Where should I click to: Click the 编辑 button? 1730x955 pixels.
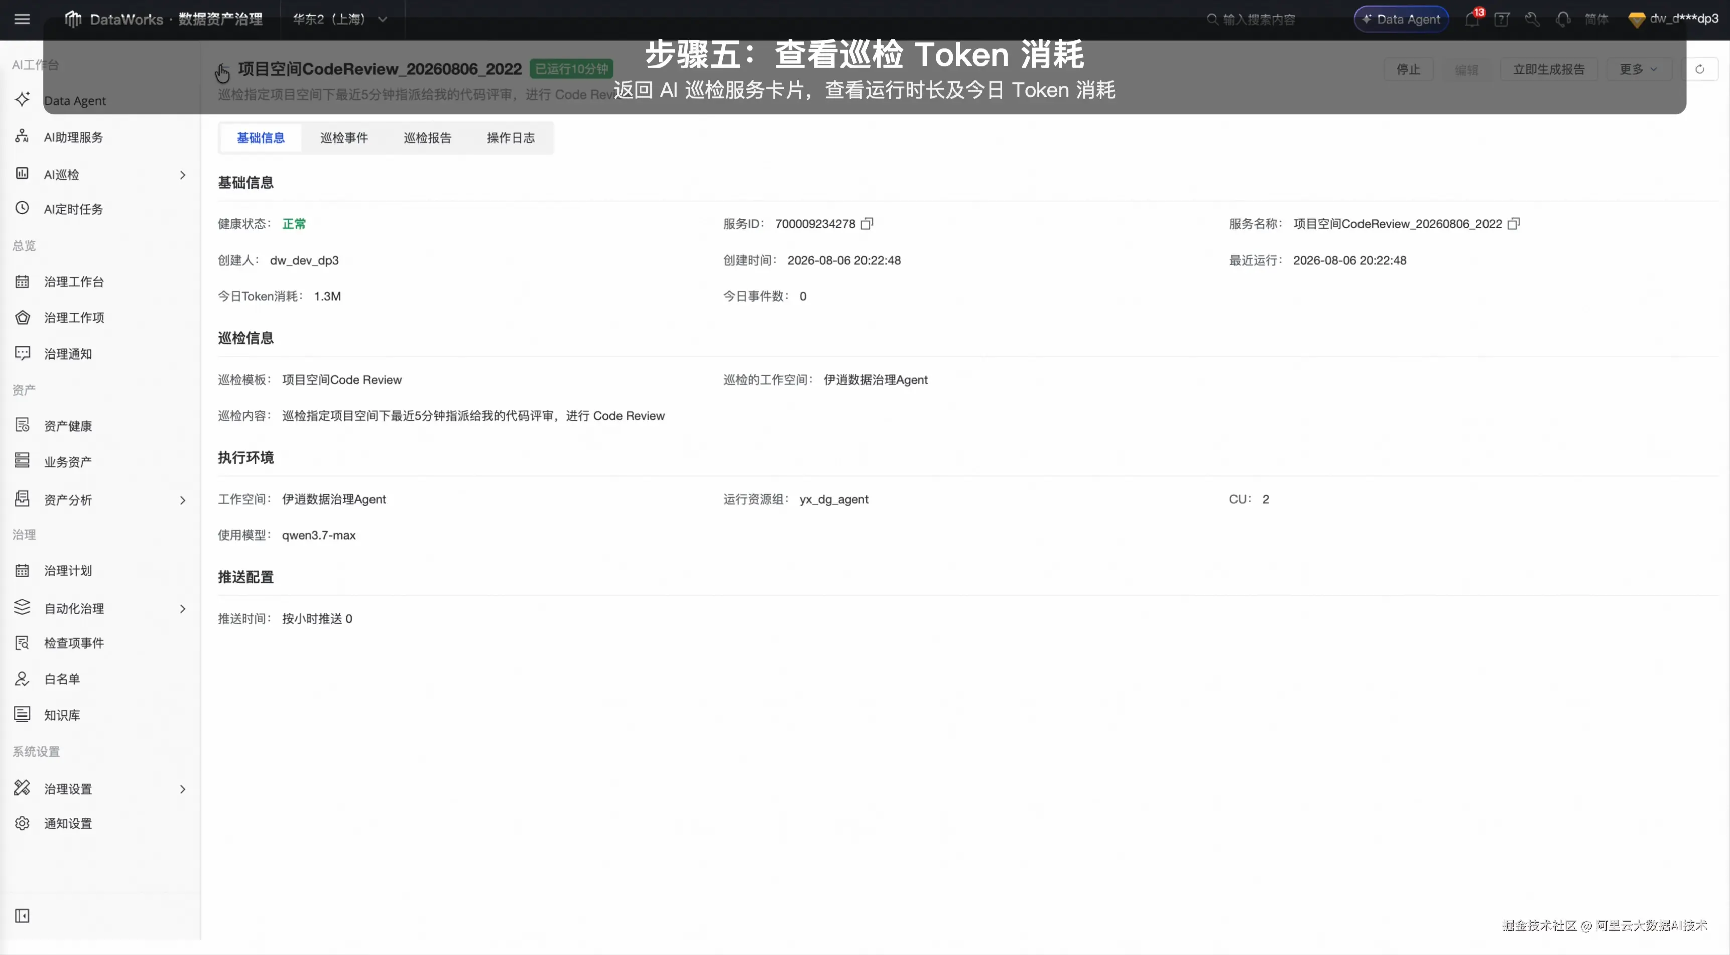point(1467,69)
